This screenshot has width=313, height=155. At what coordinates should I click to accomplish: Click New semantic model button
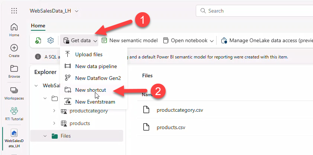coord(130,40)
